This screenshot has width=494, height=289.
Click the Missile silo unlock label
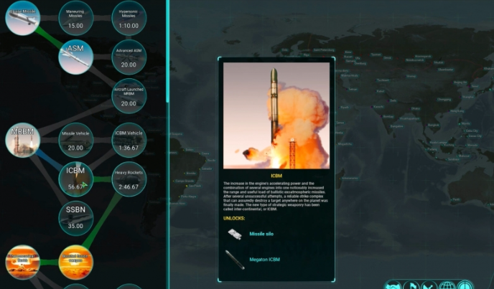pyautogui.click(x=261, y=234)
